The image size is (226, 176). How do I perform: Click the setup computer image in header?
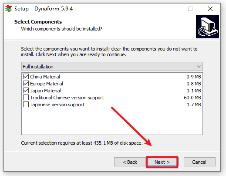207,27
